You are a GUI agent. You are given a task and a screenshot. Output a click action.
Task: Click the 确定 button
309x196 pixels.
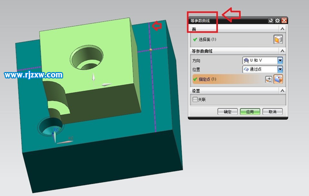pos(228,112)
